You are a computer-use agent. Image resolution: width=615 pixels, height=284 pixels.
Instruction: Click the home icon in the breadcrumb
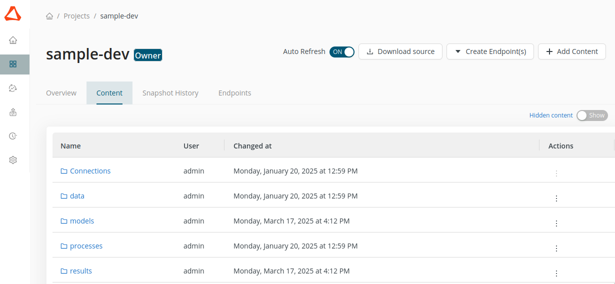49,16
